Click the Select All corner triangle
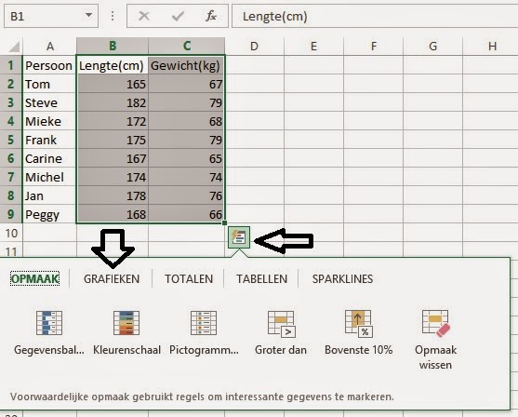This screenshot has height=417, width=518. coord(14,47)
